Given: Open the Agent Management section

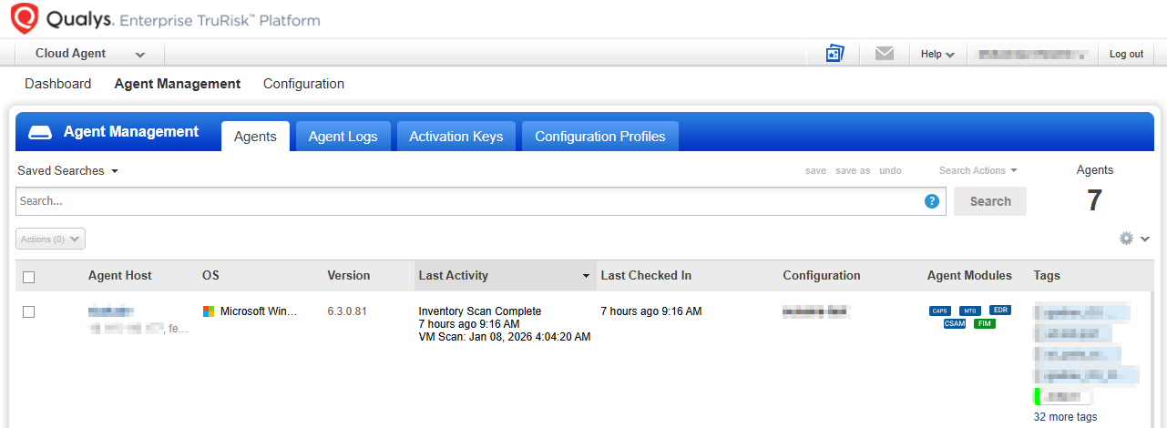Looking at the screenshot, I should 178,84.
